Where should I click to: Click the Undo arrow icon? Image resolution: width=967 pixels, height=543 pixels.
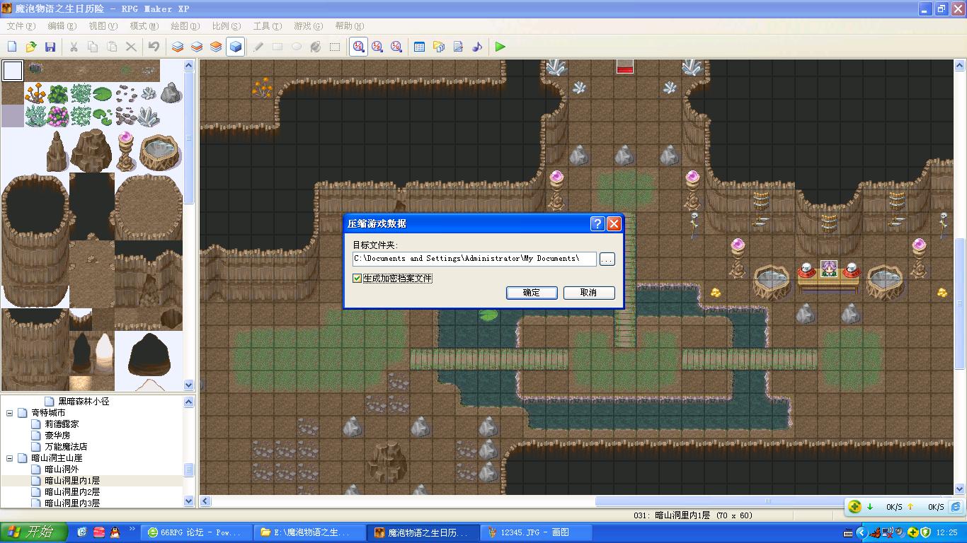(x=154, y=47)
